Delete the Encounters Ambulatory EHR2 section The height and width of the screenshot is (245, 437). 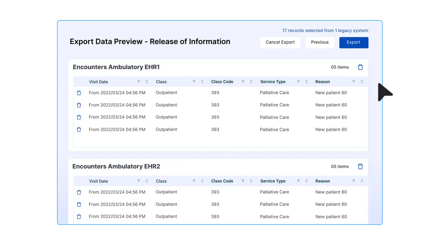click(360, 166)
